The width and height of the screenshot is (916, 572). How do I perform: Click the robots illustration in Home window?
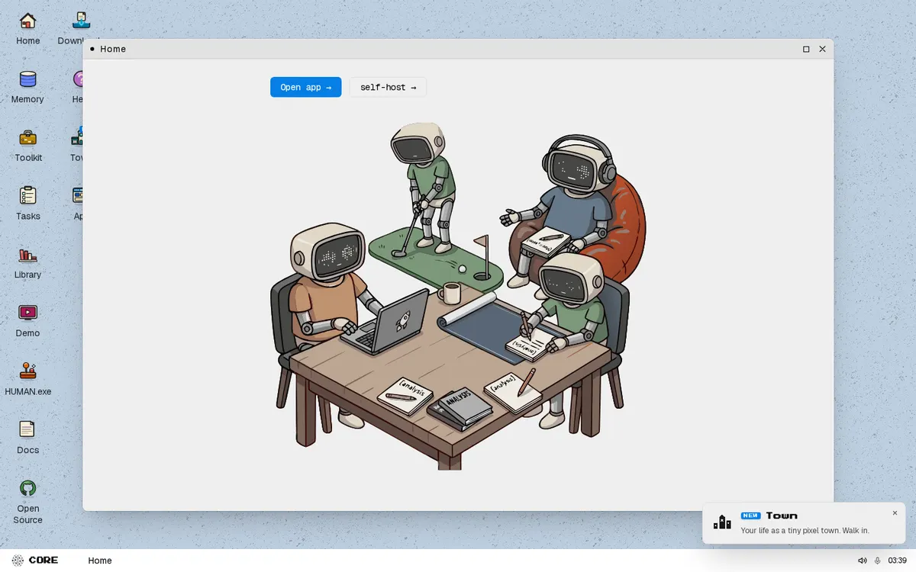458,296
